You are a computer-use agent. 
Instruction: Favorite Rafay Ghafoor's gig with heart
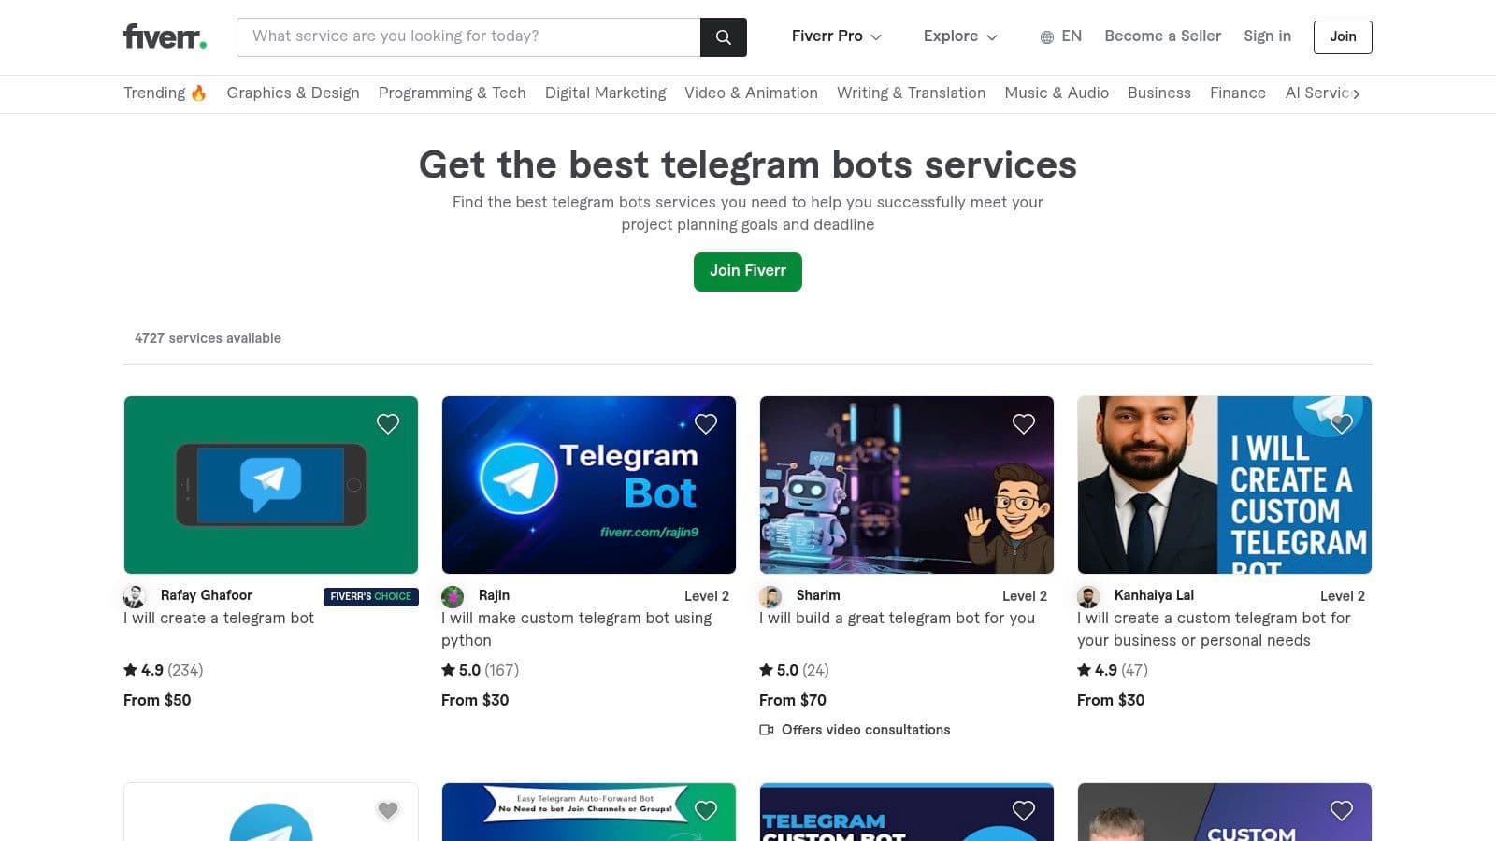click(x=388, y=423)
